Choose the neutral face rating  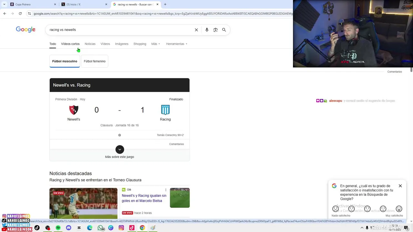[367, 209]
